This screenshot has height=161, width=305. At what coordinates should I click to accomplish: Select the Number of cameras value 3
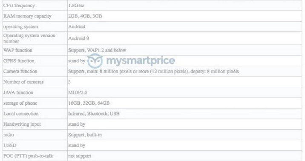point(69,82)
